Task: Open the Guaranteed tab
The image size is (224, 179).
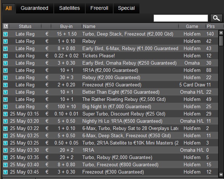Action: pos(34,8)
